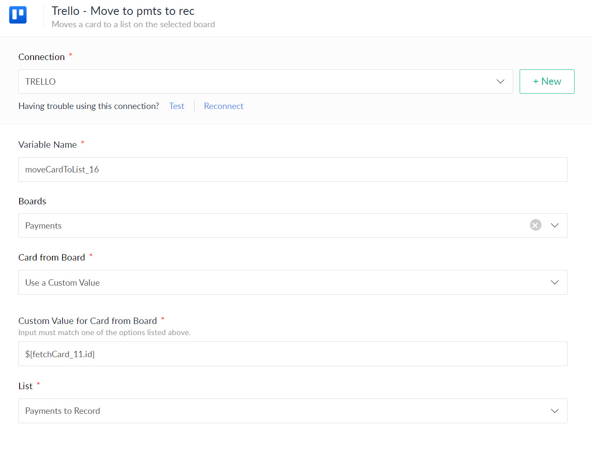Image resolution: width=592 pixels, height=470 pixels.
Task: Open the TRELLO connection dropdown
Action: [266, 81]
